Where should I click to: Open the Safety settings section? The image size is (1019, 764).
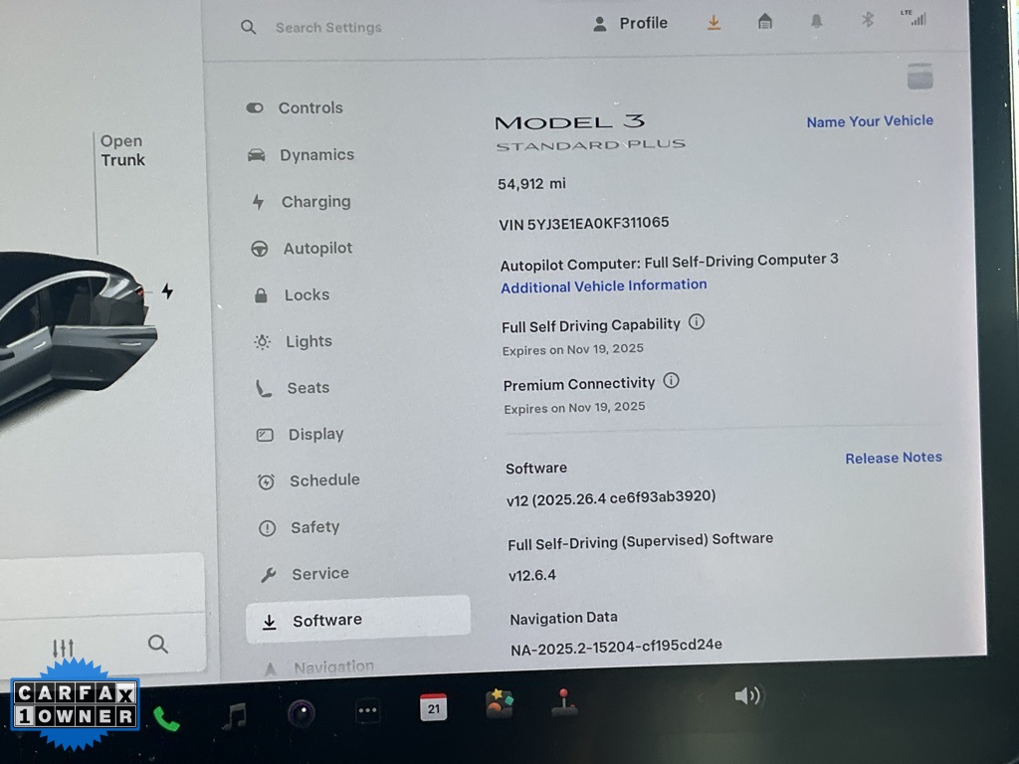coord(299,527)
